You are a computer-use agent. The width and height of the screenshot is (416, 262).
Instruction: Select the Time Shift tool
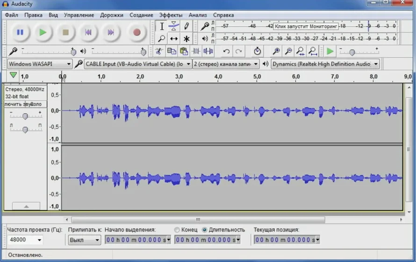[174, 39]
